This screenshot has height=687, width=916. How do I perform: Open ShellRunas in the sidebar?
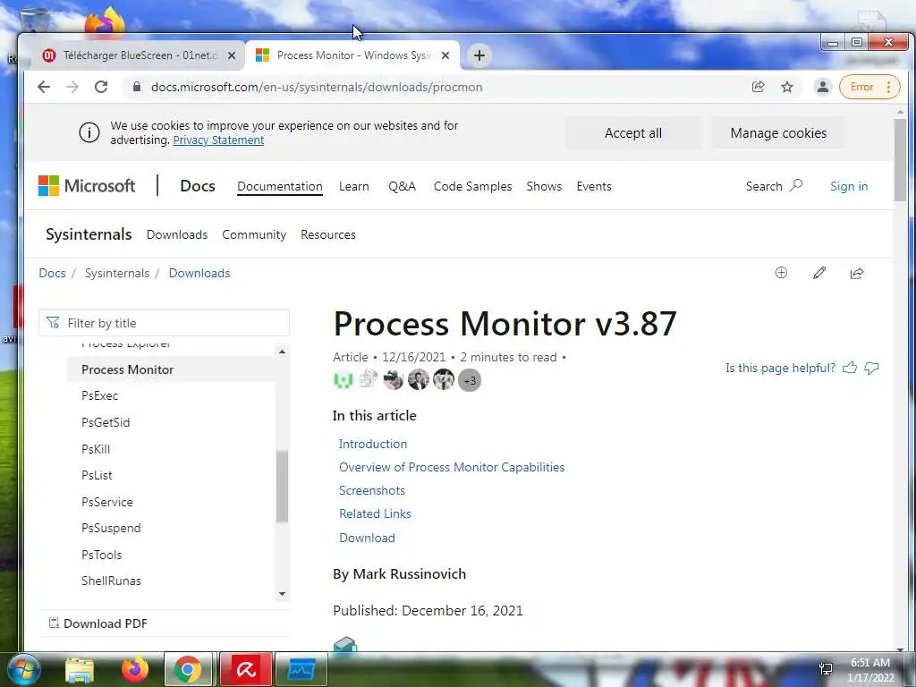tap(111, 581)
